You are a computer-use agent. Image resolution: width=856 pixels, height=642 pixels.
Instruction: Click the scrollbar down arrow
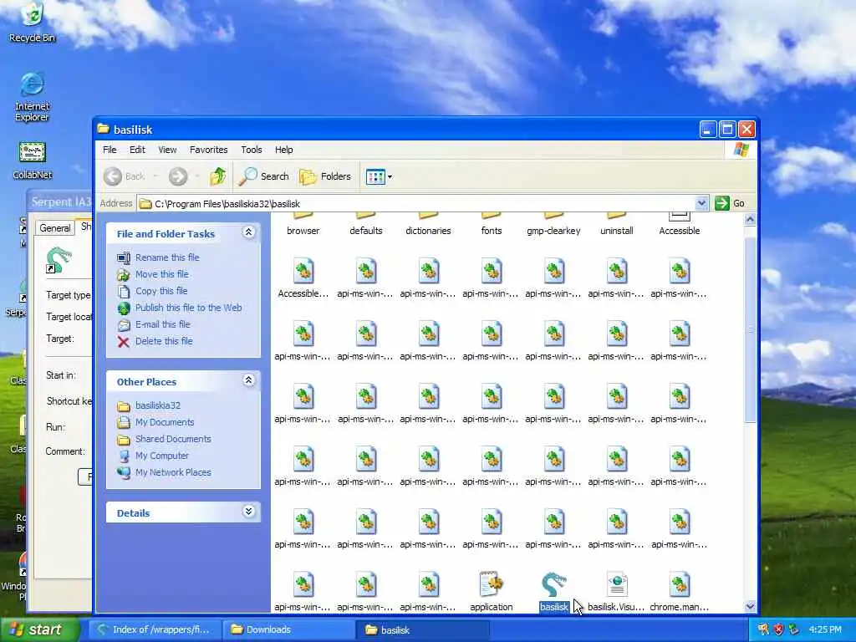750,606
